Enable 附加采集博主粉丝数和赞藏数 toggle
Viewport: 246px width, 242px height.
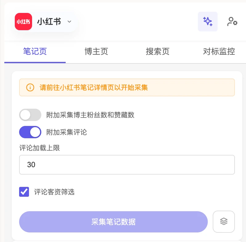(30, 115)
